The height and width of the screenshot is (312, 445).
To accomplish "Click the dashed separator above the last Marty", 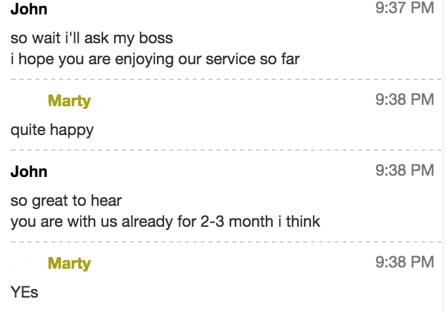I will [226, 242].
